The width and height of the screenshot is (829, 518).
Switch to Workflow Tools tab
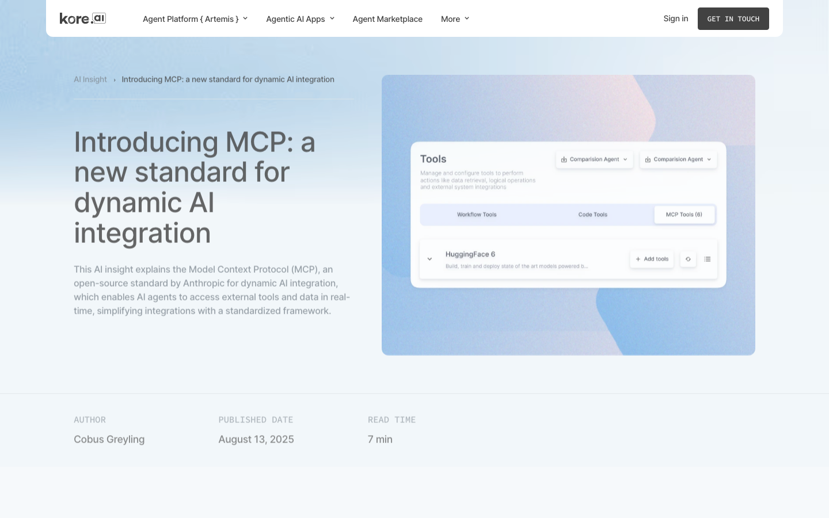coord(477,215)
